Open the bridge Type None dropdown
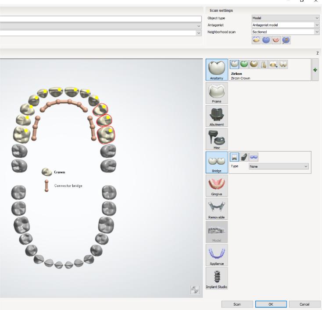This screenshot has height=310, width=322. (279, 166)
